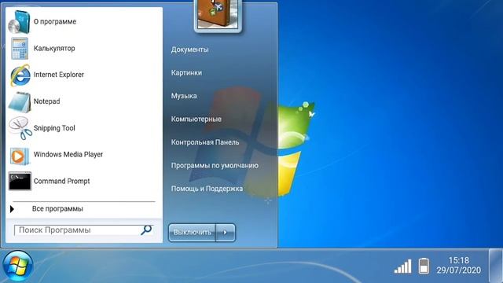This screenshot has width=503, height=283.
Task: Check the battery icon in tray
Action: [x=424, y=266]
